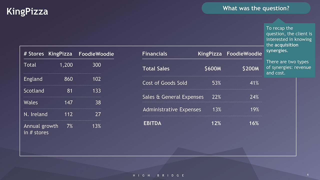Select the England stores row label
This screenshot has height=180, width=320.
point(33,79)
